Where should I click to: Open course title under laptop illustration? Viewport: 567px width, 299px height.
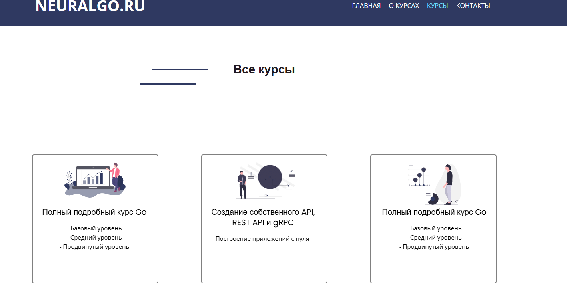tap(94, 212)
